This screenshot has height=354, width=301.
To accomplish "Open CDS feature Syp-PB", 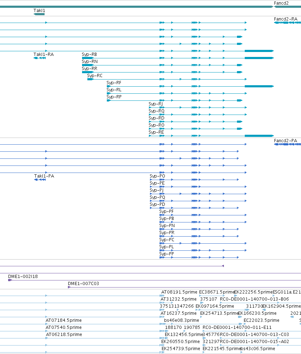I will [167, 219].
